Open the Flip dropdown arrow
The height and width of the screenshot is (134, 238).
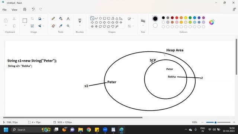44,26
